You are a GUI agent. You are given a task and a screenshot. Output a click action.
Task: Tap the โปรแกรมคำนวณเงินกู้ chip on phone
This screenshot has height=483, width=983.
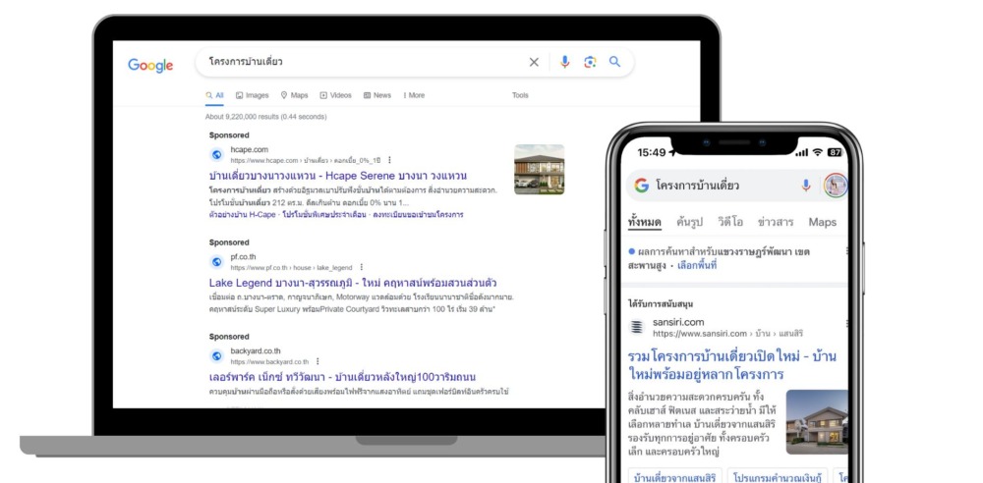[778, 477]
